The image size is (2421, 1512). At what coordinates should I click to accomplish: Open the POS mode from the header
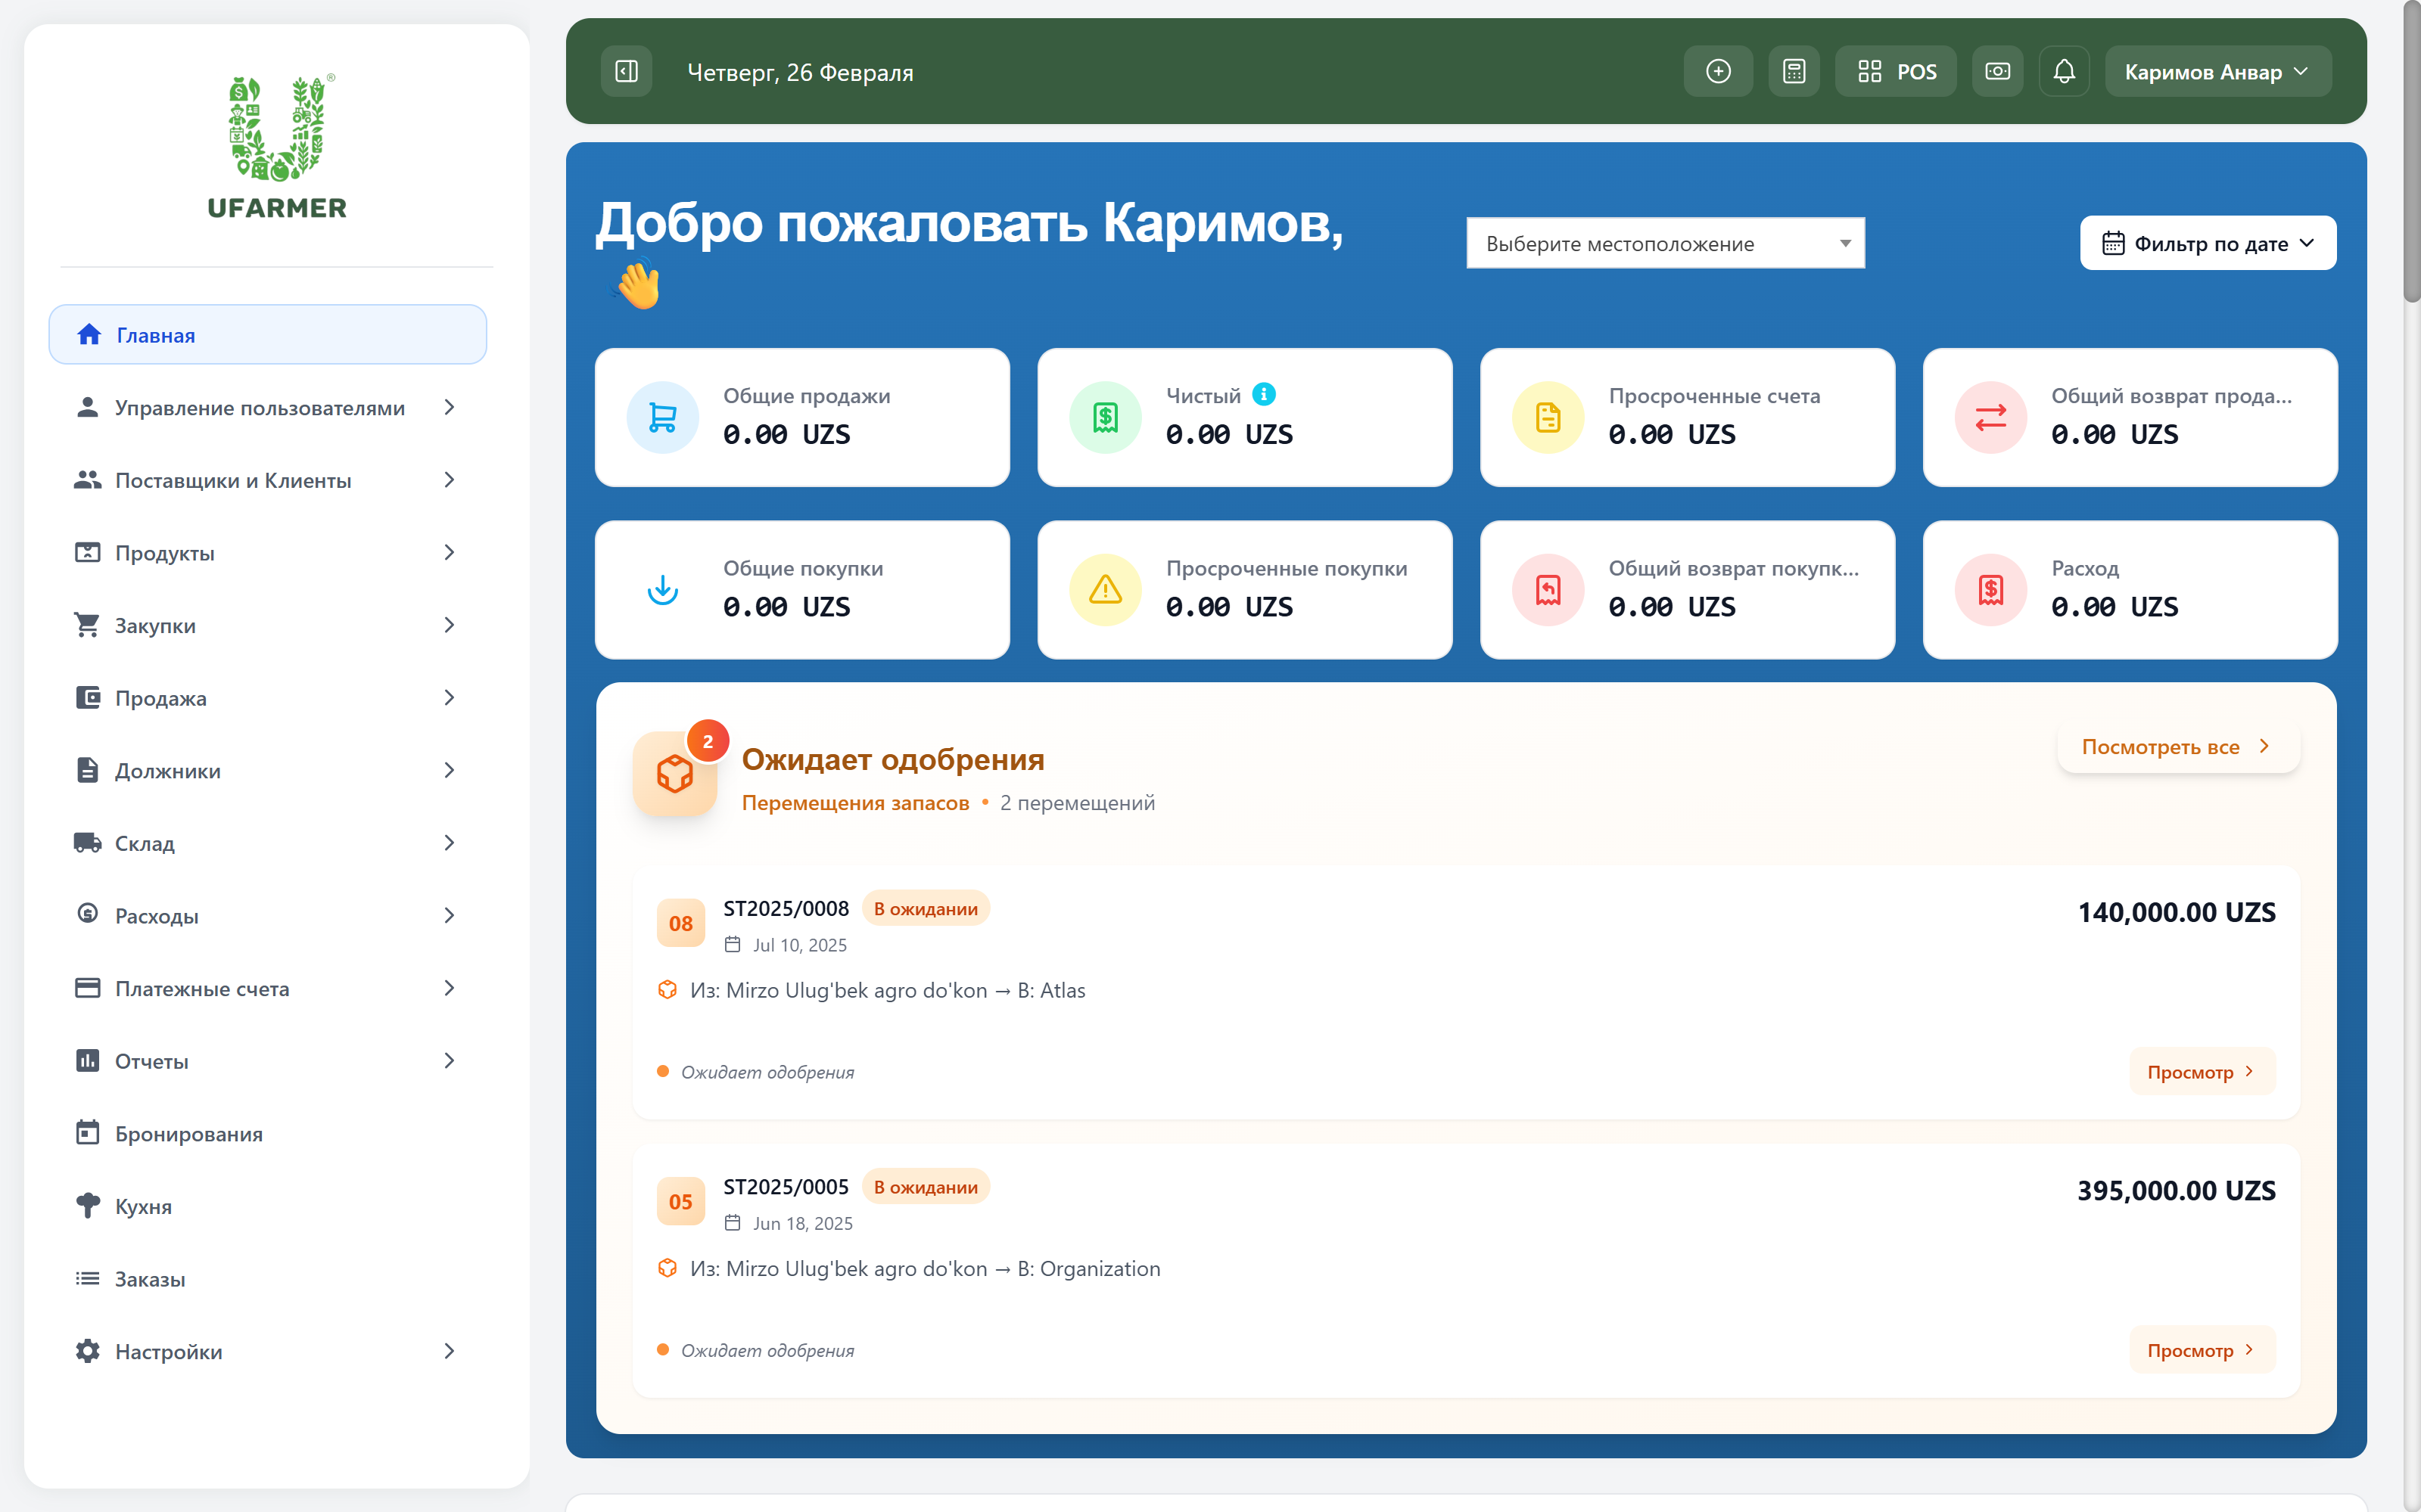coord(1896,70)
